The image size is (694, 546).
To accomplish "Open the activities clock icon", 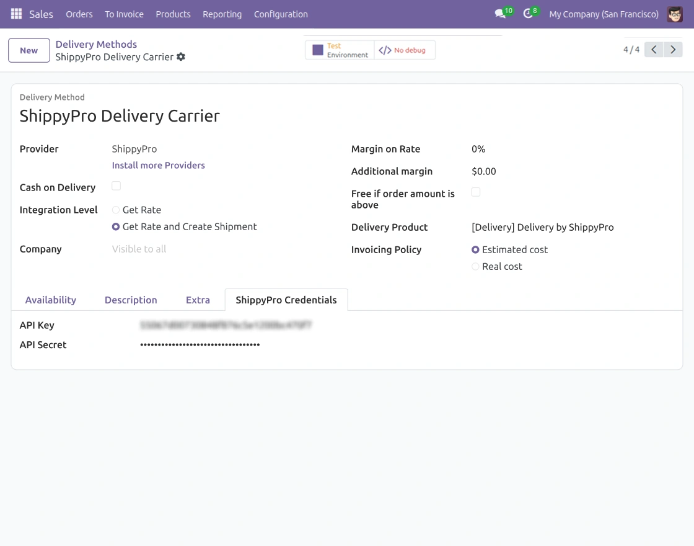I will (x=527, y=14).
